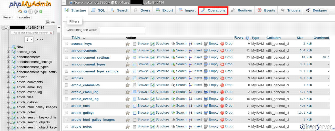Click the Home icon under phpMyAdmin logo
The width and height of the screenshot is (335, 131).
[x=20, y=12]
